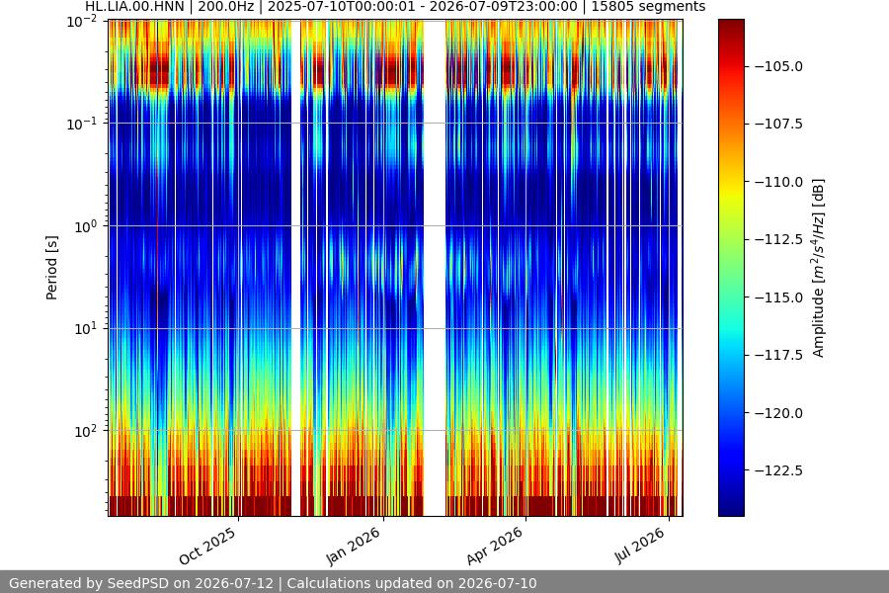Click 'Generated by SeedPSD on 2026-07-12' footer text

click(x=141, y=583)
